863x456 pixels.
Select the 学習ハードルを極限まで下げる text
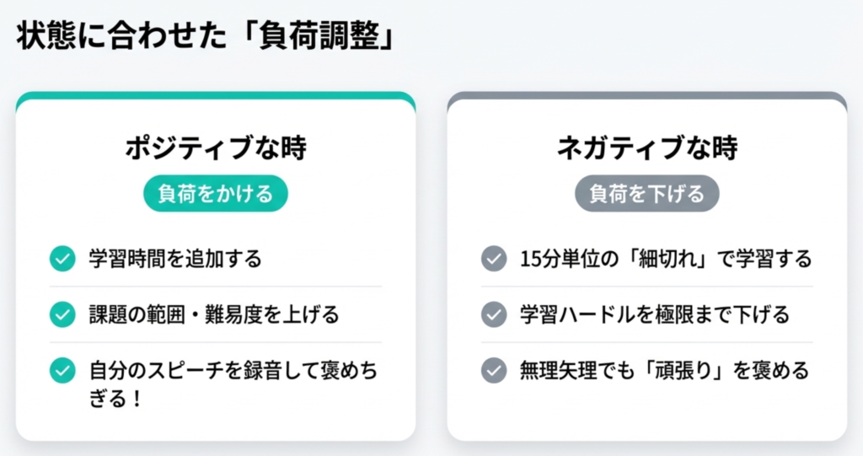click(655, 314)
